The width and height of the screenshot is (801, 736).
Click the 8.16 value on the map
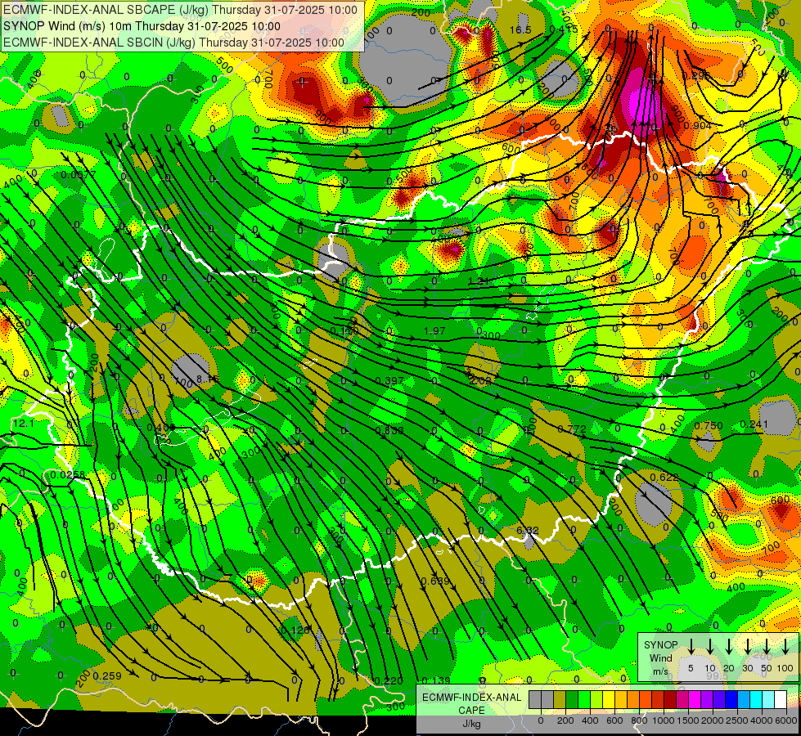click(x=207, y=379)
